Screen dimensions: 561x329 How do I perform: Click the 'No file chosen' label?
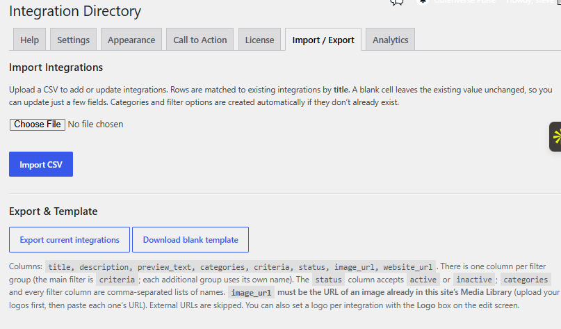click(95, 125)
